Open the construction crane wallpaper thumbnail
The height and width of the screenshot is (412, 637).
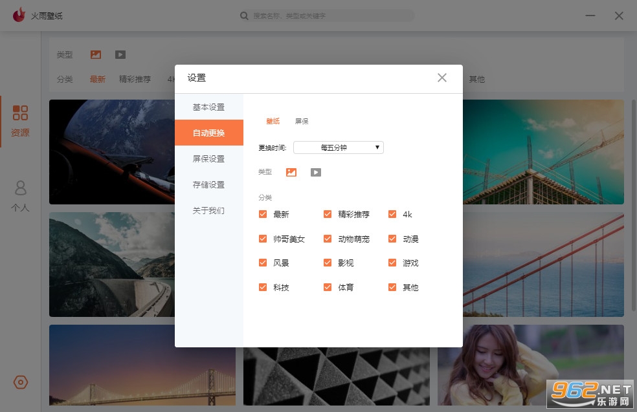tap(543, 152)
